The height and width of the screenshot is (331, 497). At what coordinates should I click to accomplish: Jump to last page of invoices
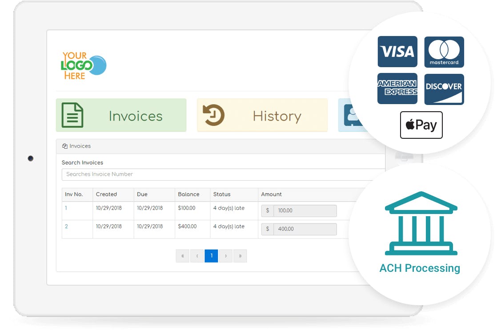coord(240,256)
